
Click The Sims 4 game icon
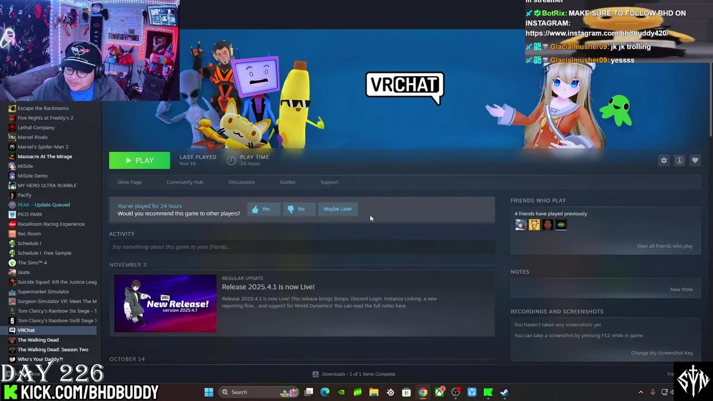(12, 263)
